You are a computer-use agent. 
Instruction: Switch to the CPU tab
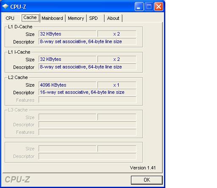pyautogui.click(x=10, y=18)
